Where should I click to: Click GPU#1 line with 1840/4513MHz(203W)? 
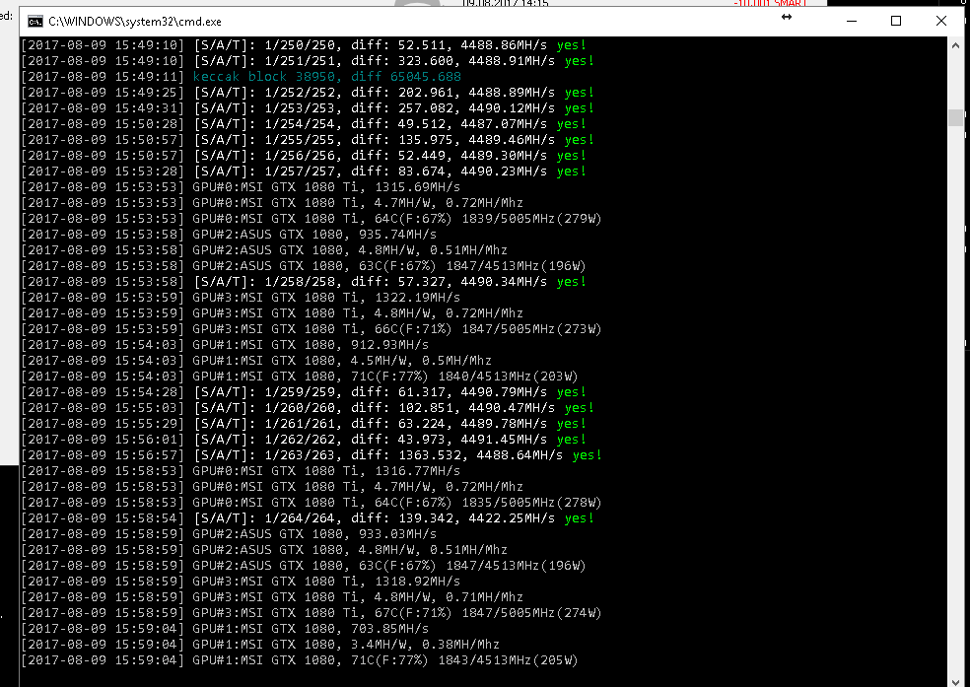pos(300,376)
